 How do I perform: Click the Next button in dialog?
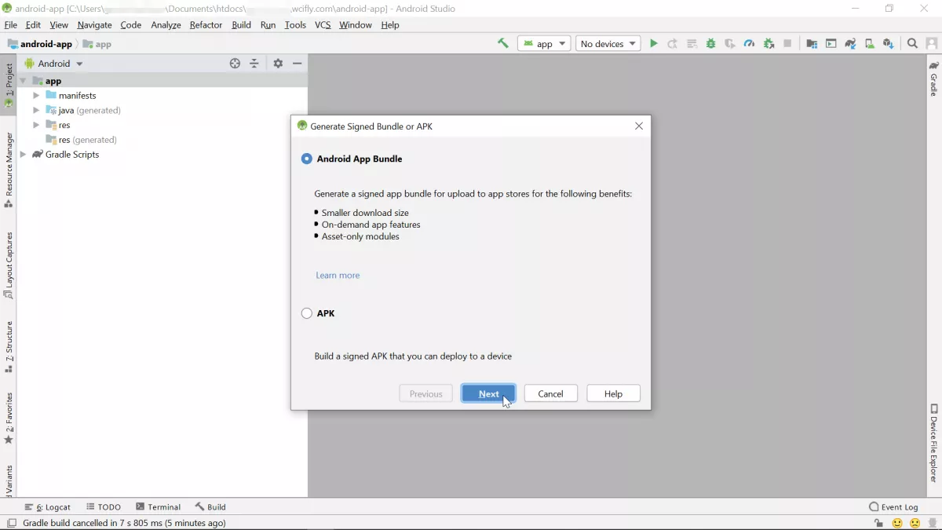click(488, 394)
